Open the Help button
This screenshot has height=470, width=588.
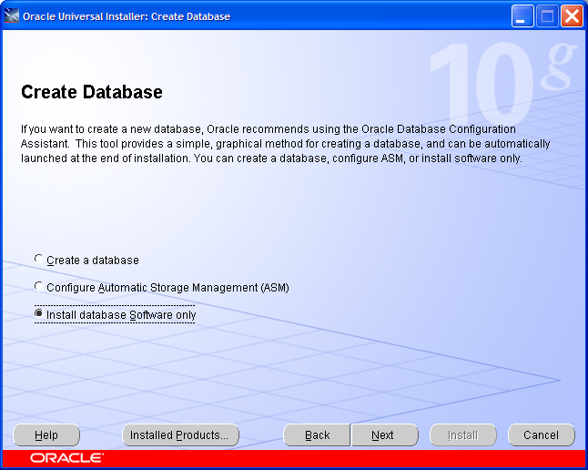[x=46, y=435]
